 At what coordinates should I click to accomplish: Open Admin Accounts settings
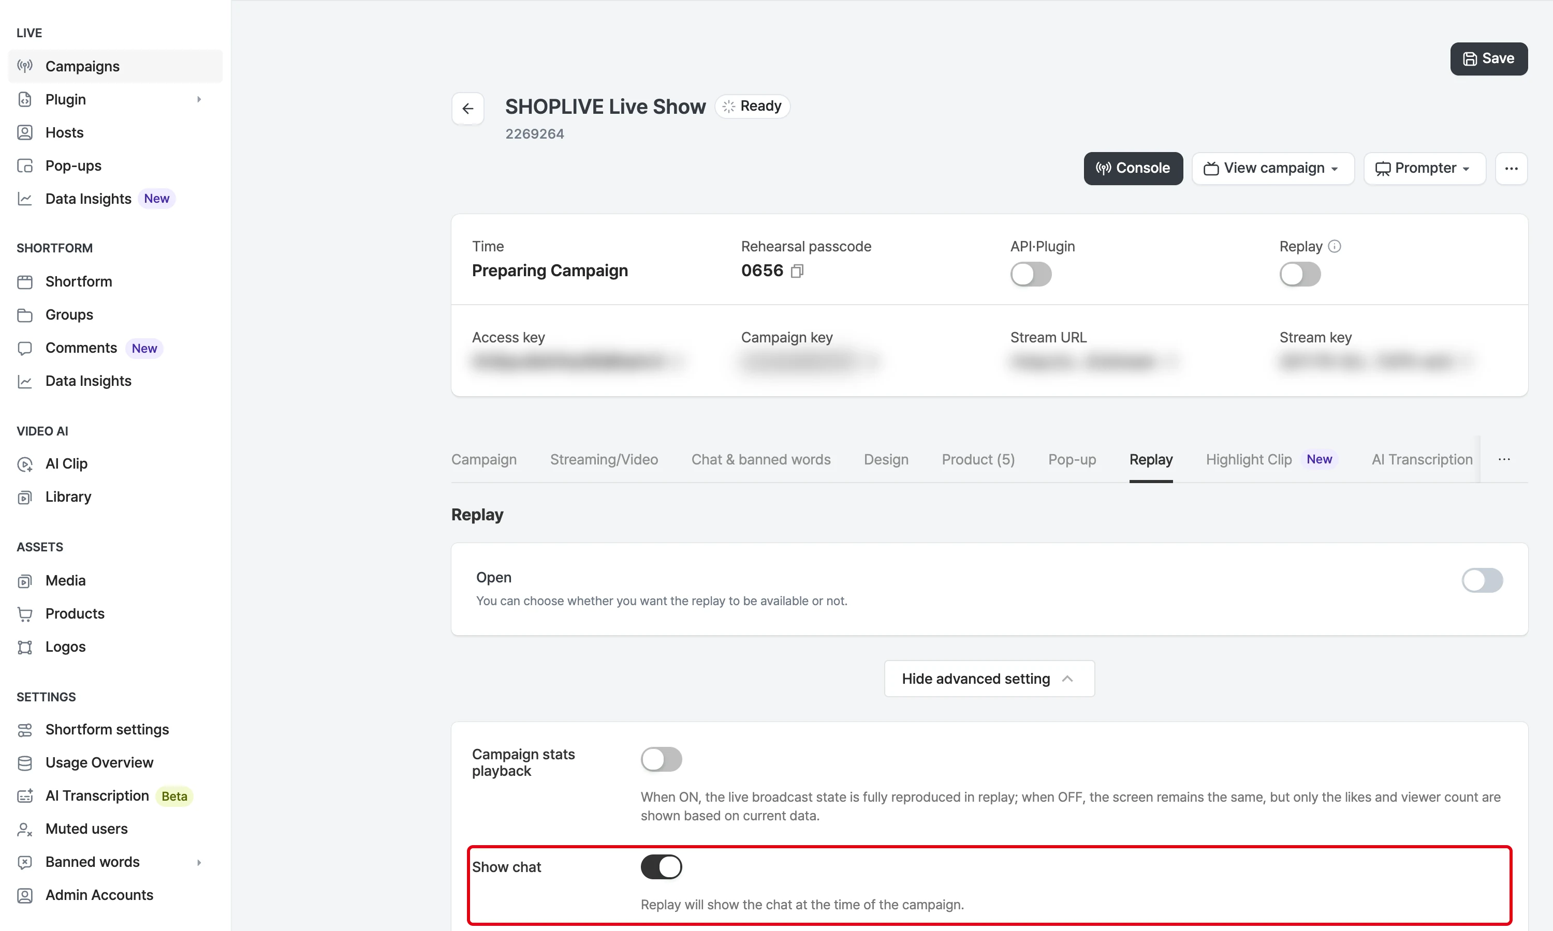[115, 895]
